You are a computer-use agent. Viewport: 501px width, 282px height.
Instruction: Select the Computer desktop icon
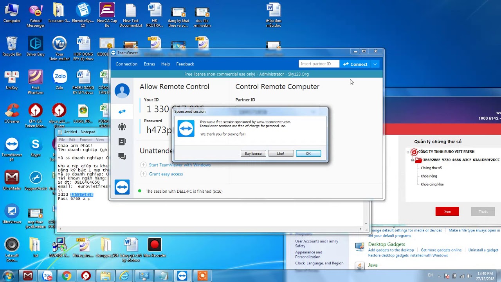click(x=12, y=13)
